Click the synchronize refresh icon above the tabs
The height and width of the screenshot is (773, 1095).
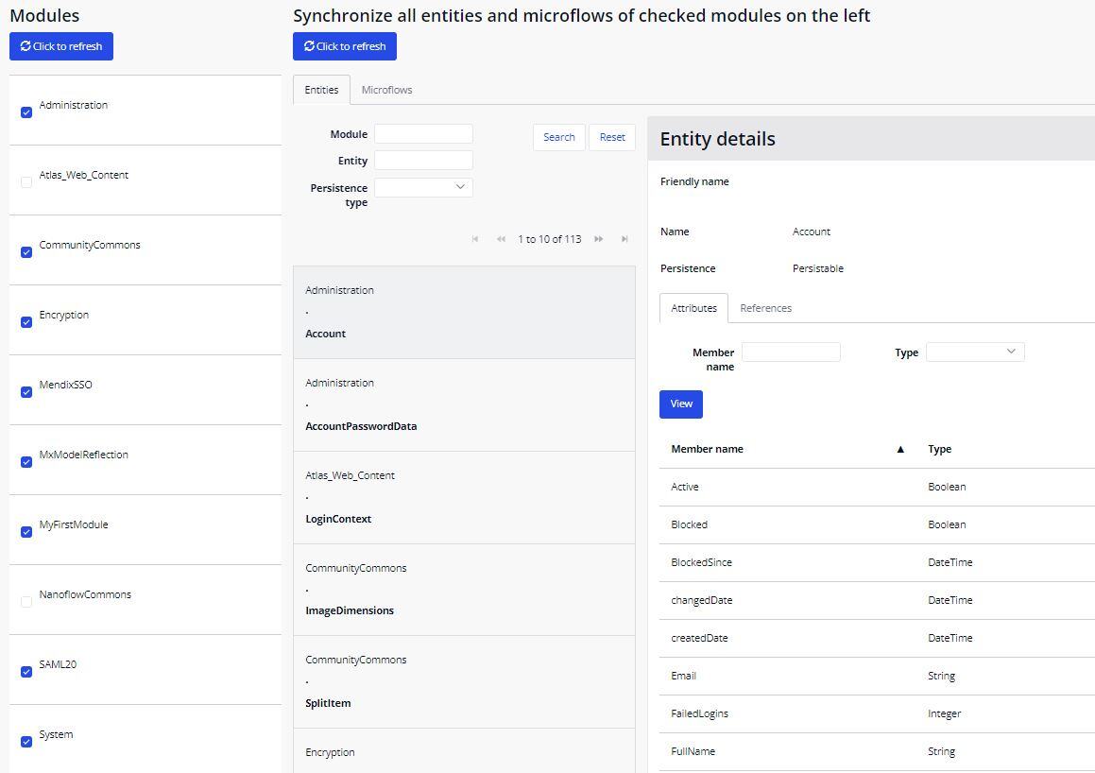point(311,45)
